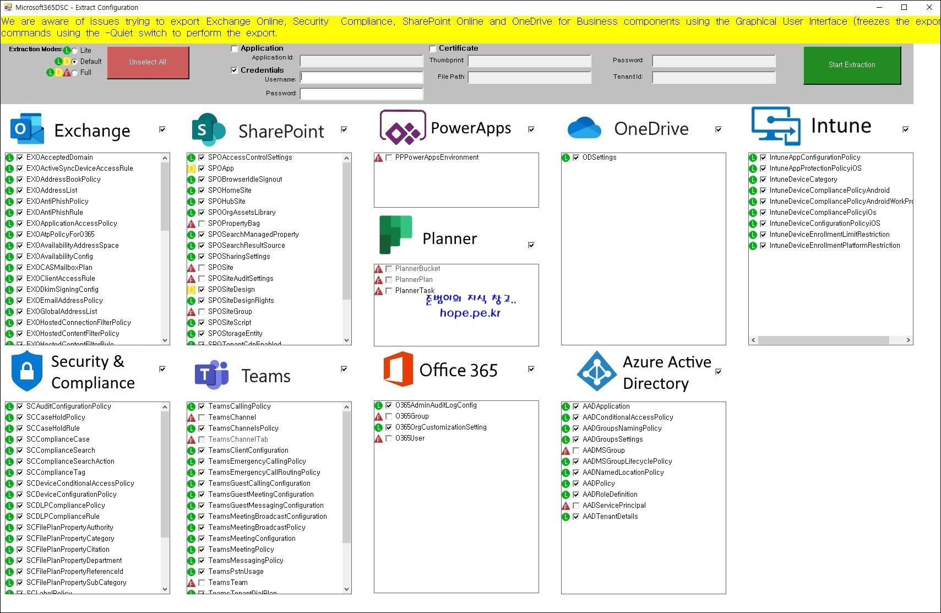
Task: Select the Lite extraction mode
Action: (75, 51)
